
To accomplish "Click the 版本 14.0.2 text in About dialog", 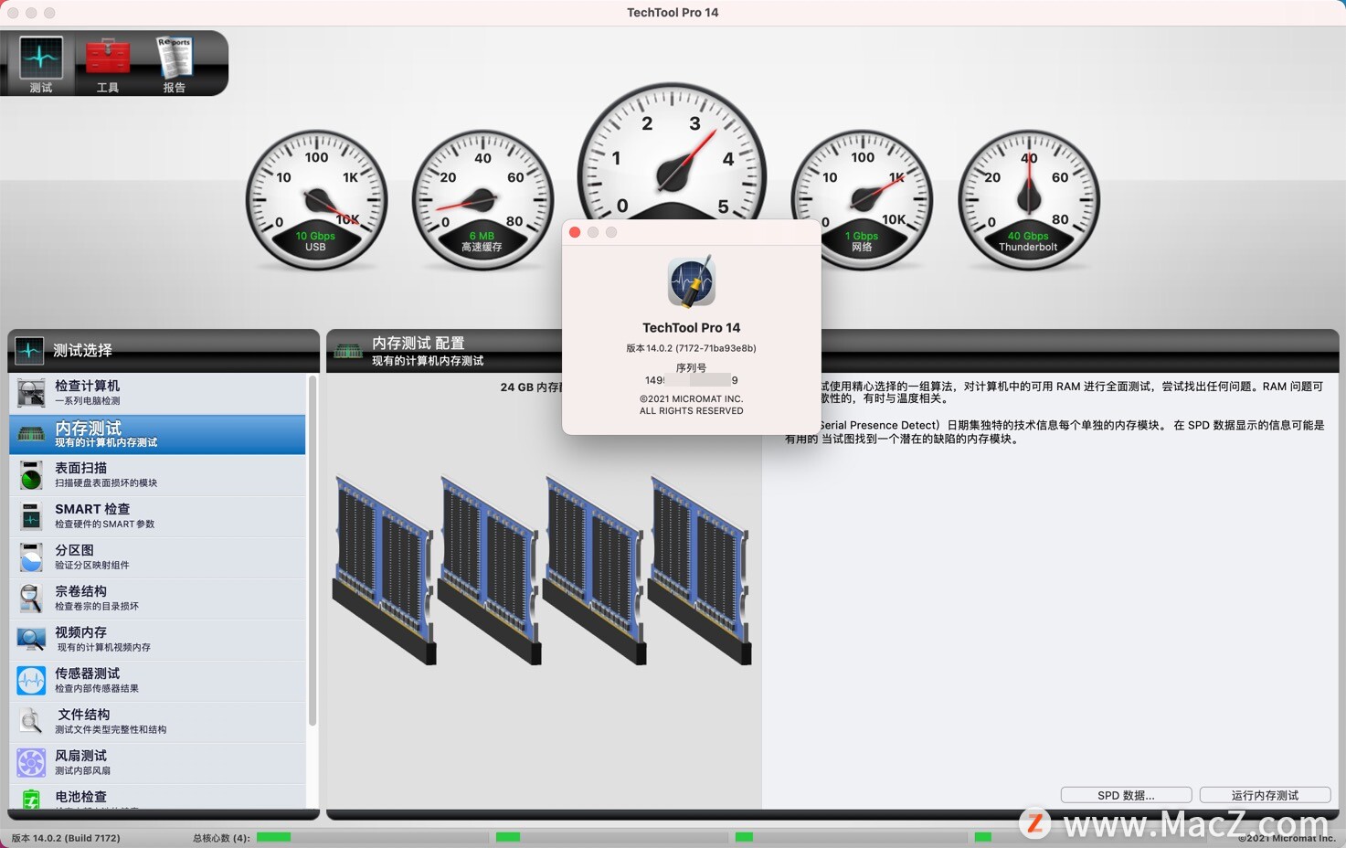I will click(691, 348).
